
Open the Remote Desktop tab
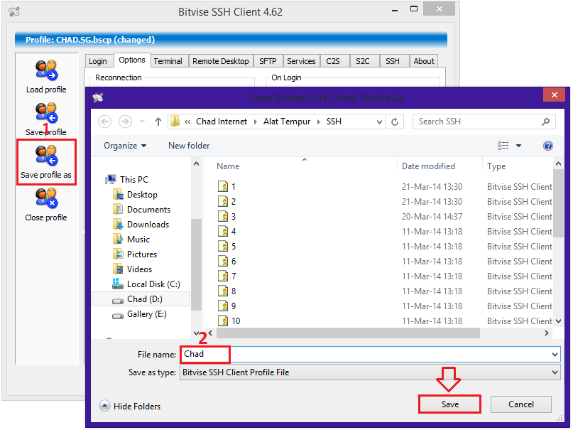tap(221, 61)
